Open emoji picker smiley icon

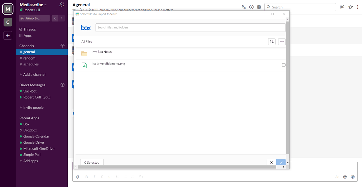coord(353,177)
